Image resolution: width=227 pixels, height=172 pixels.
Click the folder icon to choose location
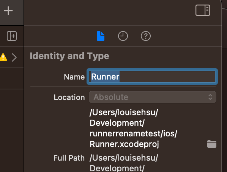[212, 144]
